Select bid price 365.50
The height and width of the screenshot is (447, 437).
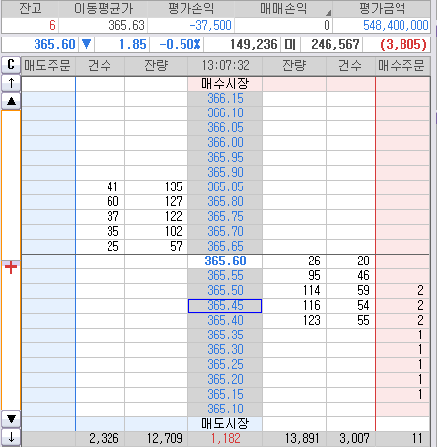coord(225,291)
